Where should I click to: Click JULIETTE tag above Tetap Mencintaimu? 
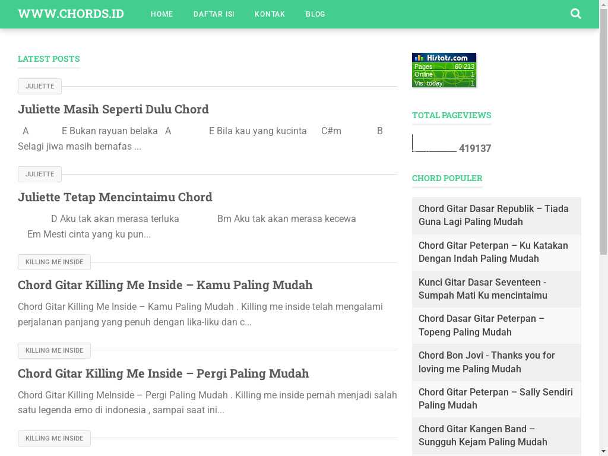click(x=40, y=174)
